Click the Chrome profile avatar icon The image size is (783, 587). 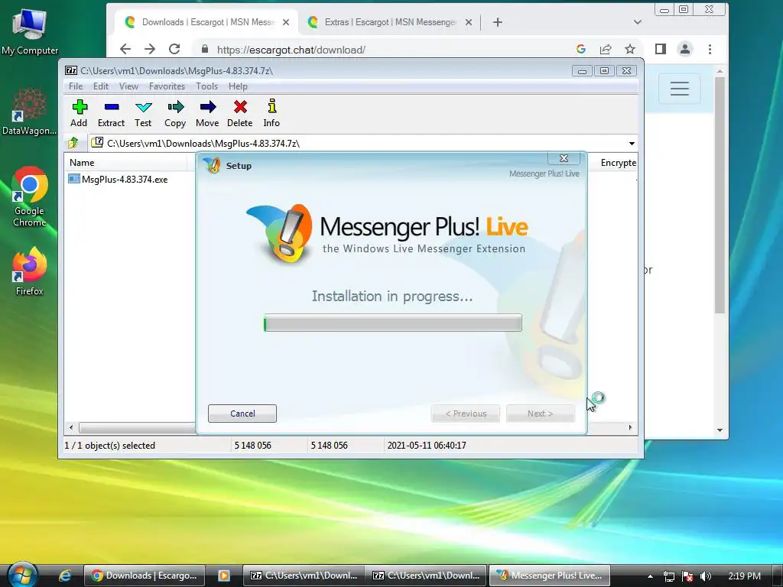point(685,49)
